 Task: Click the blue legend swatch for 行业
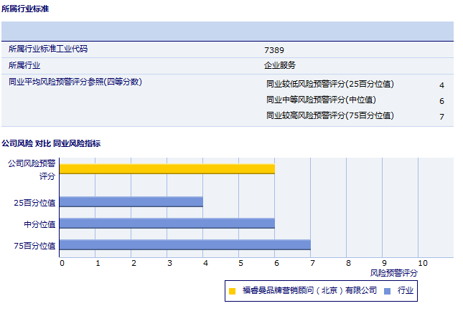click(x=388, y=291)
